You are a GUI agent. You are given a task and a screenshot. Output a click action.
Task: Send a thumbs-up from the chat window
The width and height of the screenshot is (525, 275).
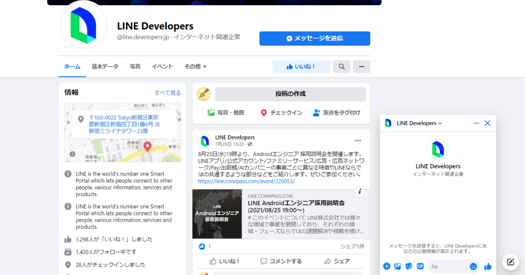tap(488, 266)
